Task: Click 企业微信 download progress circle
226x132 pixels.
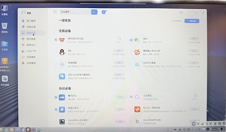Action: click(195, 96)
